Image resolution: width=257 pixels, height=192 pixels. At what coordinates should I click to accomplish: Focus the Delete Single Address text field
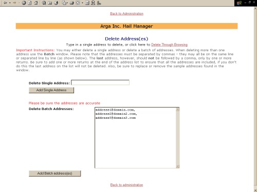point(100,82)
